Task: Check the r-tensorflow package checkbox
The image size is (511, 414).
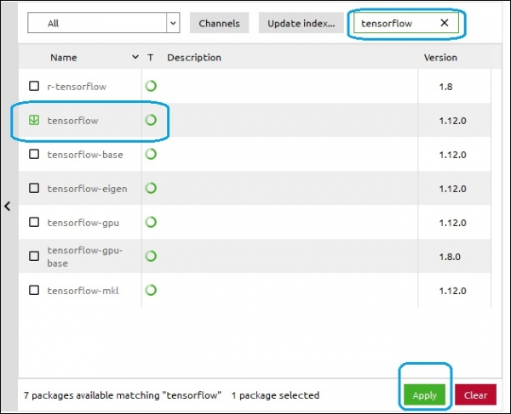Action: [34, 86]
